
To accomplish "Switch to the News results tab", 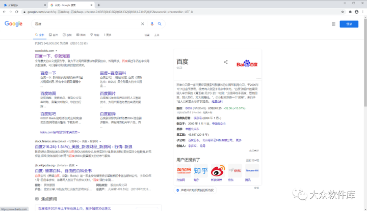I will [81, 35].
